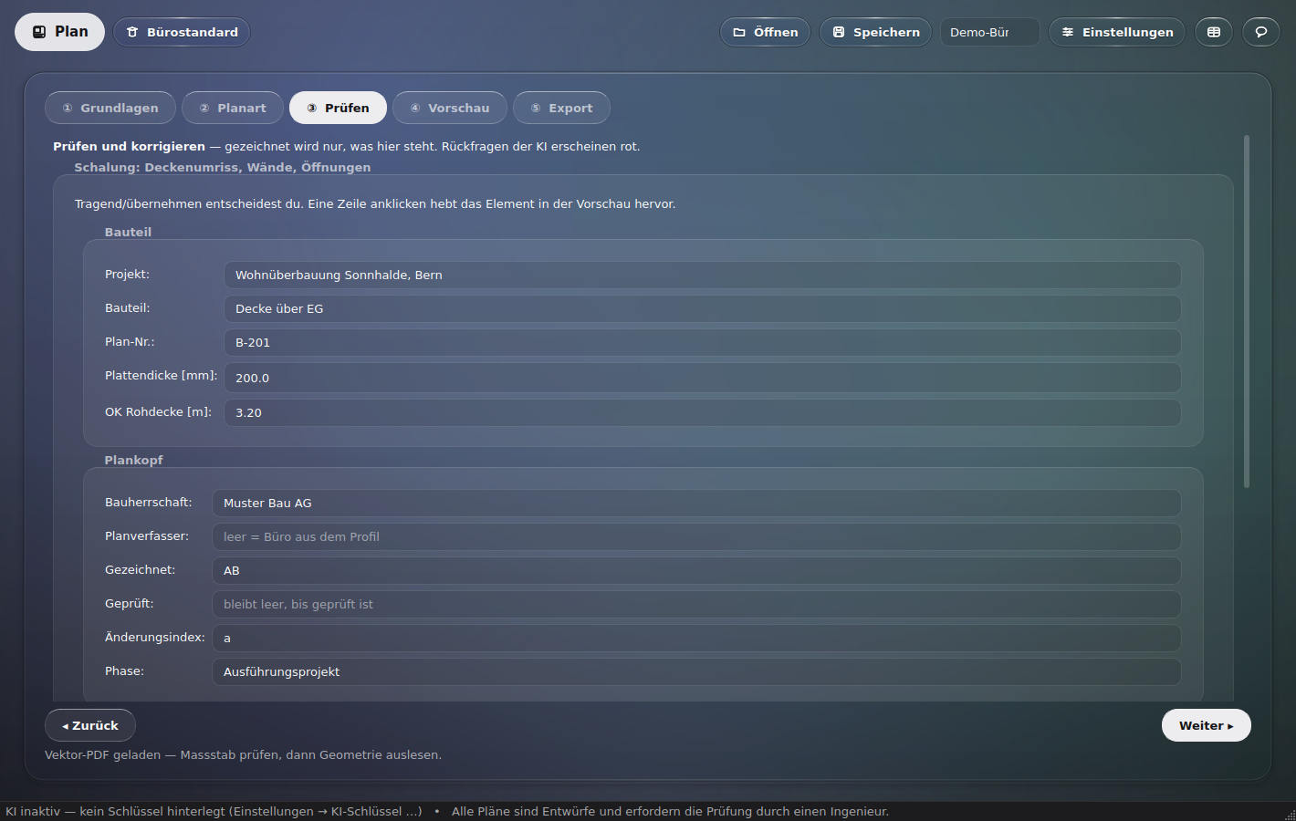Open the Vorschau step tab
This screenshot has height=821, width=1296.
(x=450, y=108)
